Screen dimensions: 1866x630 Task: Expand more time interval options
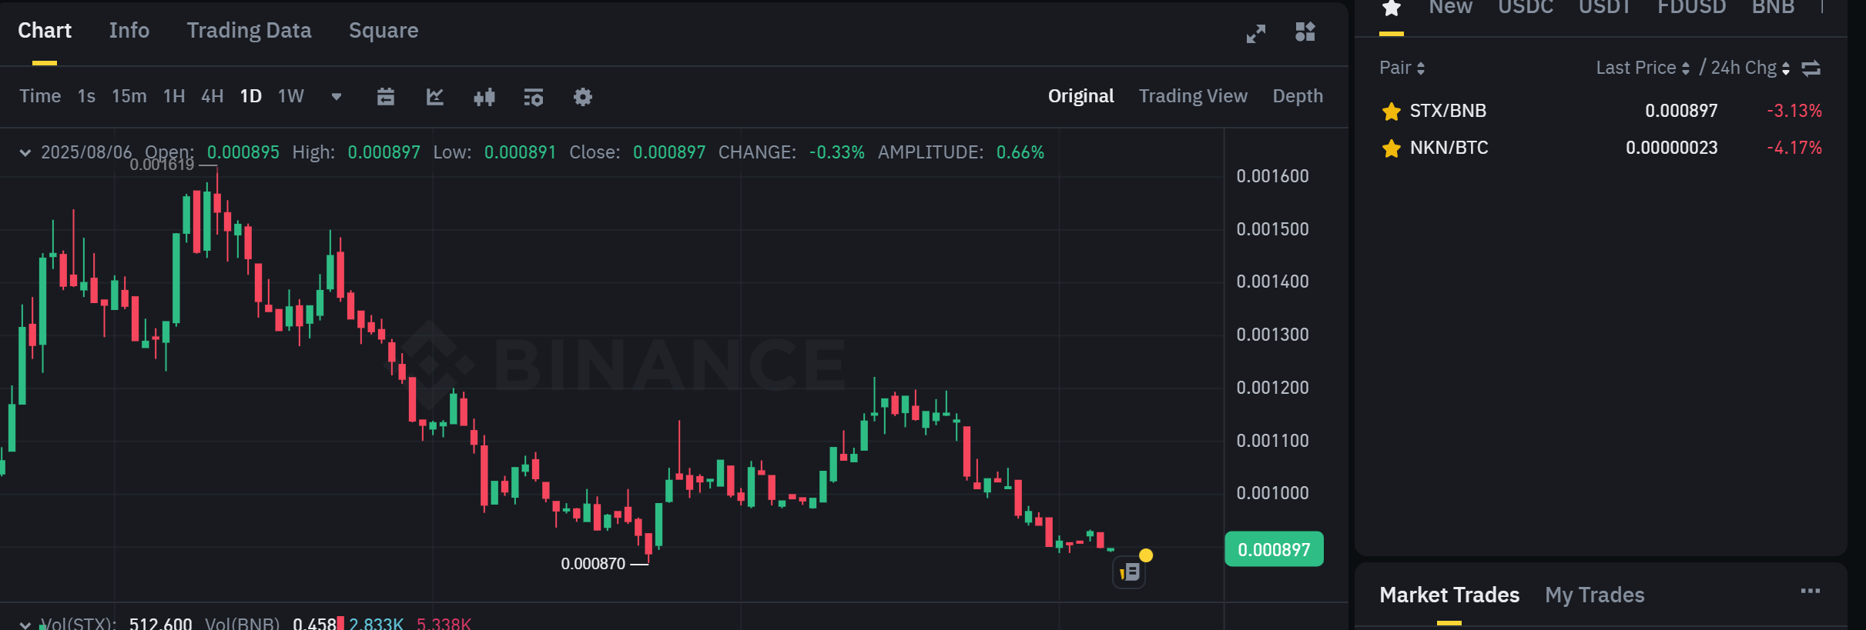337,97
